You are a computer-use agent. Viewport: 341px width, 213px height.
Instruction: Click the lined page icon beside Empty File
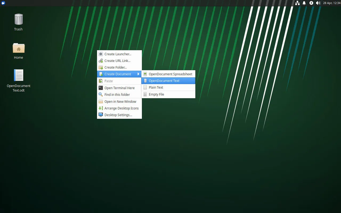point(145,94)
